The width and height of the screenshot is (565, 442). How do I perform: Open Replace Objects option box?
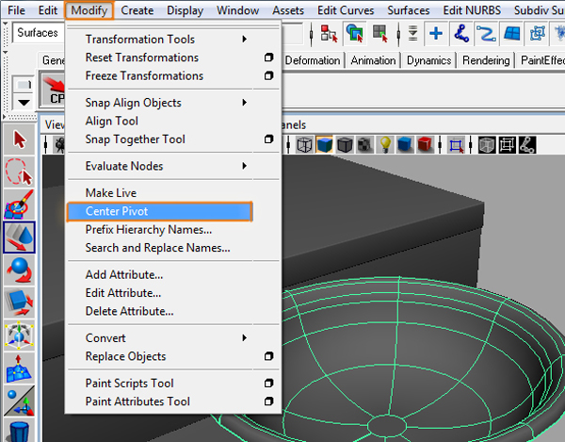[x=268, y=356]
